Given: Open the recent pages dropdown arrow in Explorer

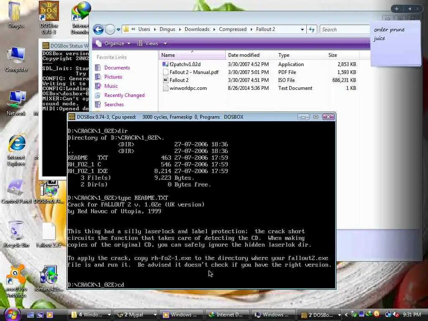Looking at the screenshot, I should point(118,30).
